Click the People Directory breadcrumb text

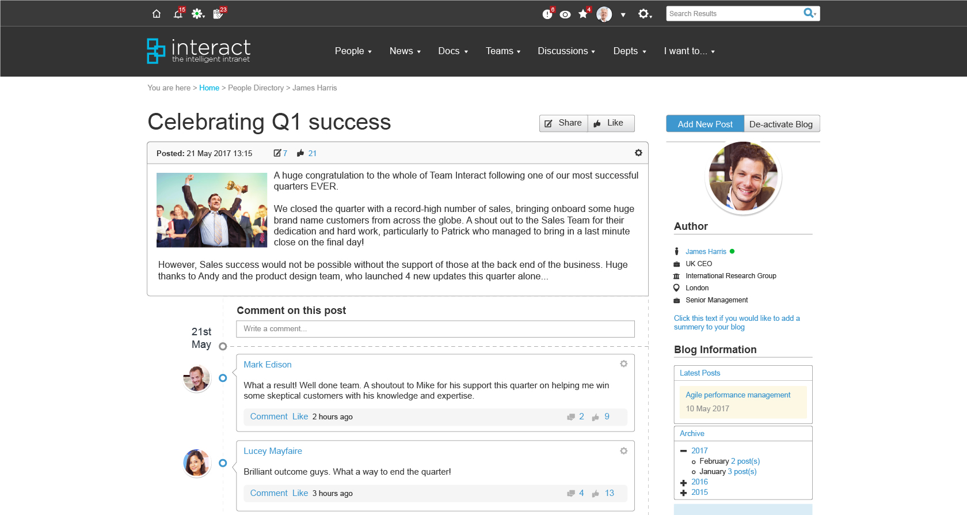256,88
